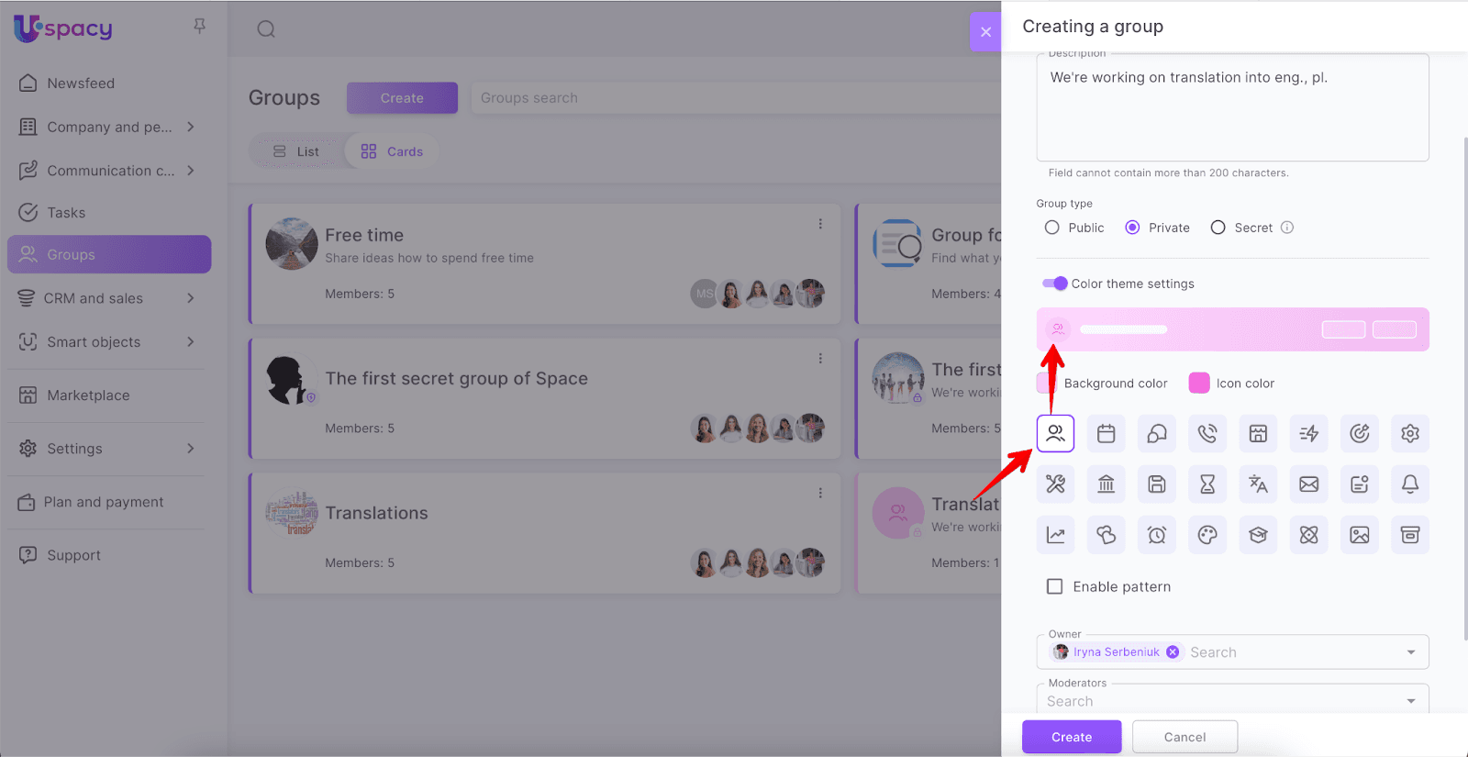Open the Owner dropdown arrow
Image resolution: width=1468 pixels, height=757 pixels.
coord(1410,652)
